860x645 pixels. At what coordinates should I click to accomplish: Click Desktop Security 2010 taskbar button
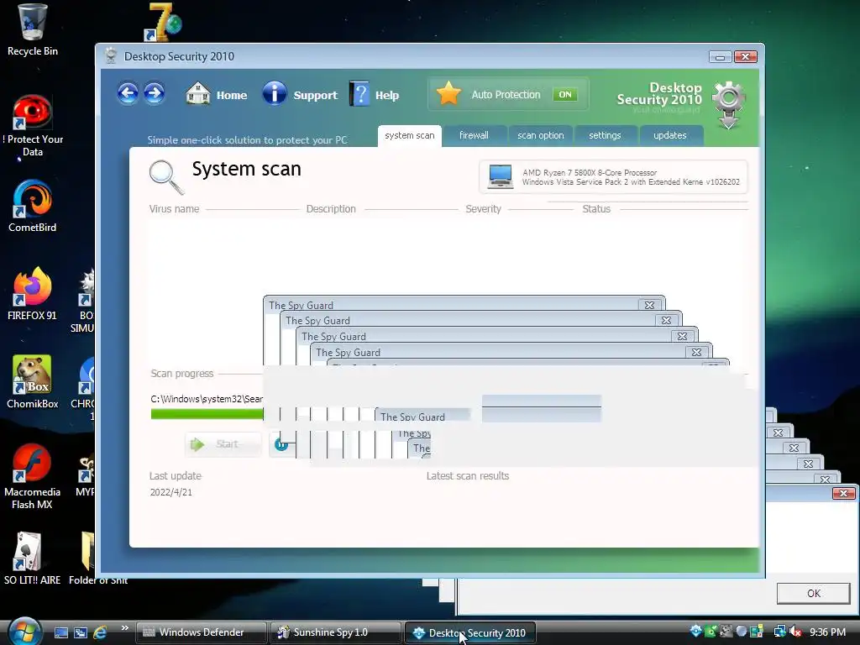469,632
